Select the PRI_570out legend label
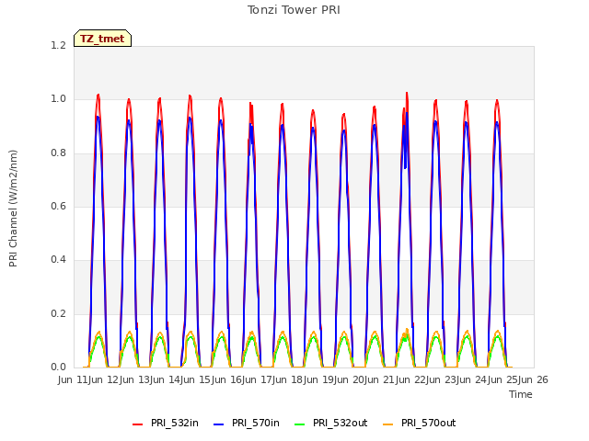The height and width of the screenshot is (441, 589). click(x=429, y=423)
